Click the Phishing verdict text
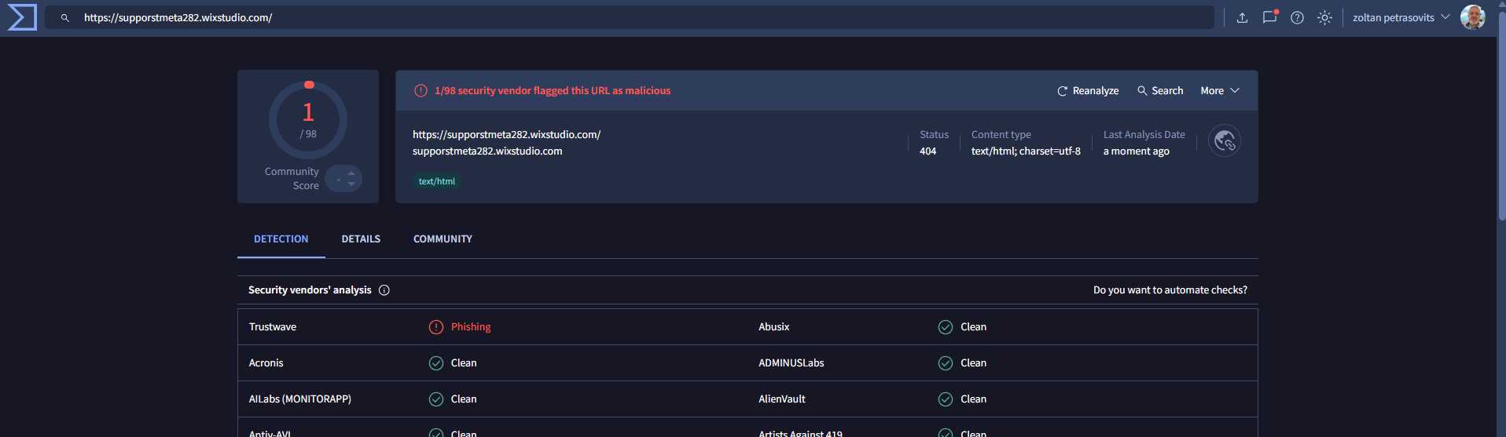 pyautogui.click(x=471, y=327)
